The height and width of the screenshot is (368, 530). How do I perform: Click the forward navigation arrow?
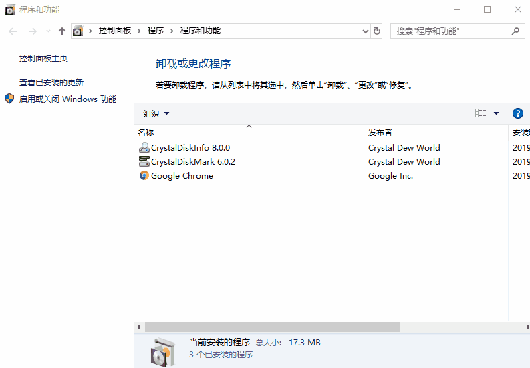coord(33,31)
